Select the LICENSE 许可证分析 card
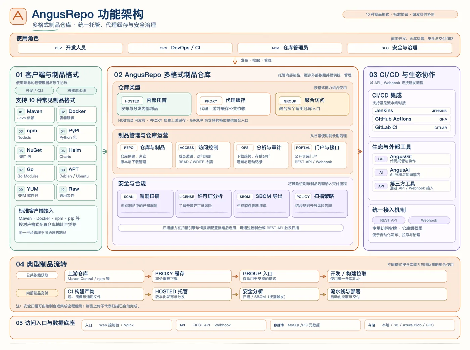The width and height of the screenshot is (470, 350). [x=203, y=203]
